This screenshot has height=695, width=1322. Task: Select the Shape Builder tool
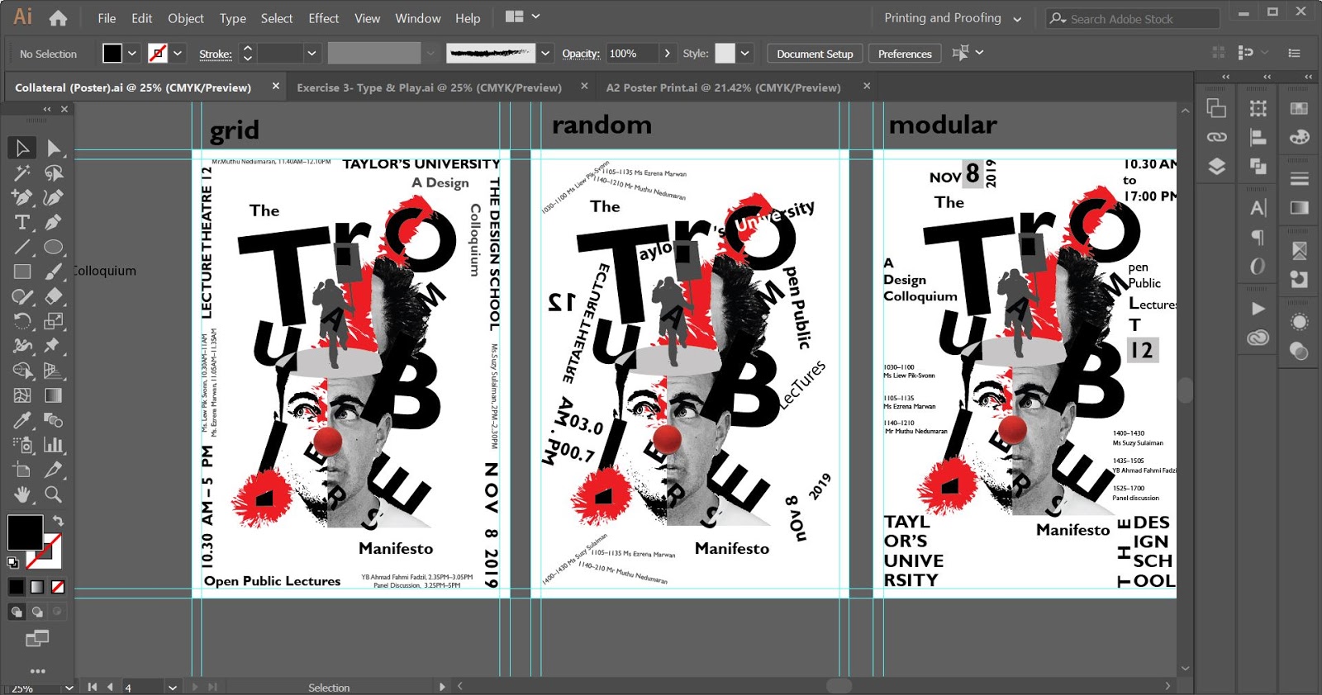(x=22, y=371)
